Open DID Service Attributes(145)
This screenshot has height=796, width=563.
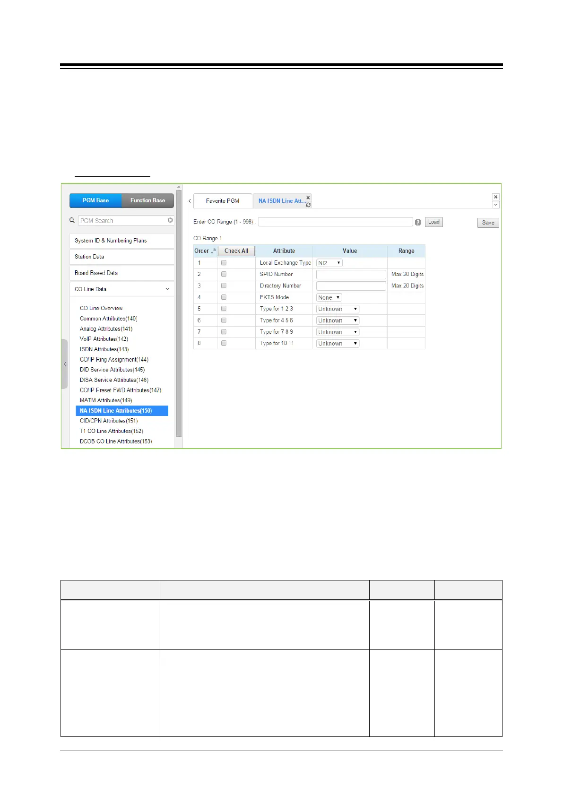[112, 370]
